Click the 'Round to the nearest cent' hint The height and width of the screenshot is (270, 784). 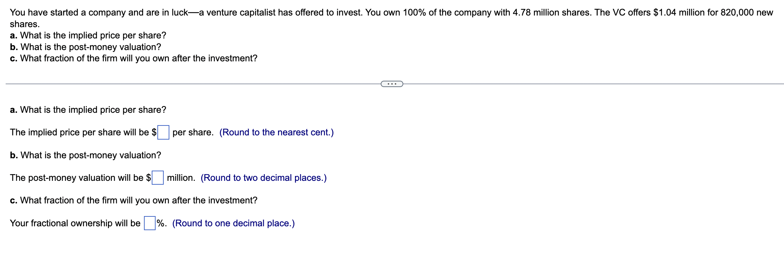click(276, 133)
